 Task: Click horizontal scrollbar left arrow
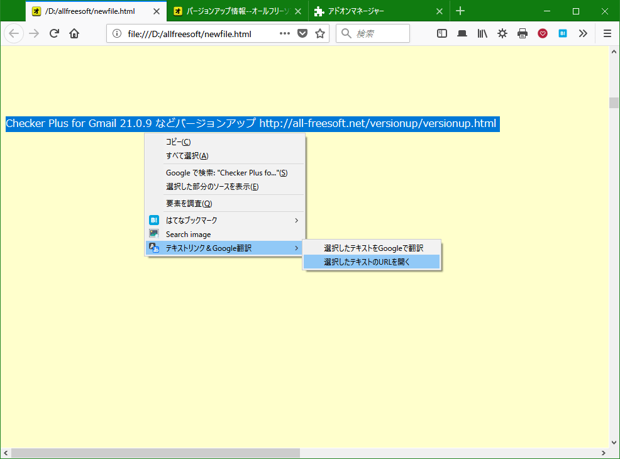pyautogui.click(x=6, y=453)
